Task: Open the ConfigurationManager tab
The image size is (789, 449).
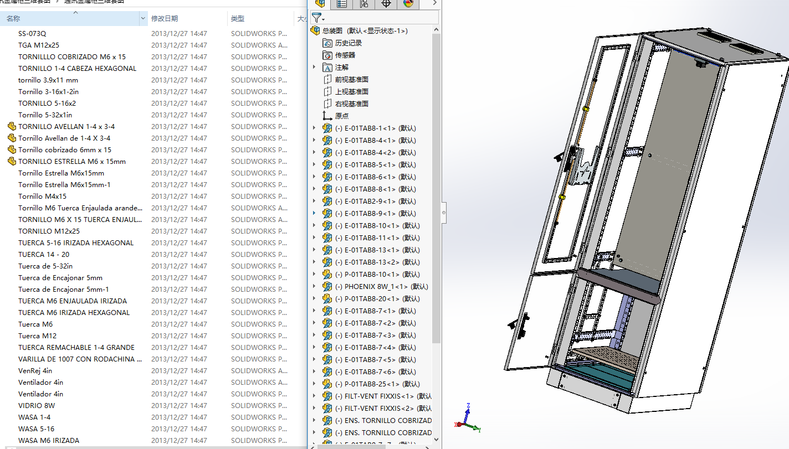Action: (363, 4)
